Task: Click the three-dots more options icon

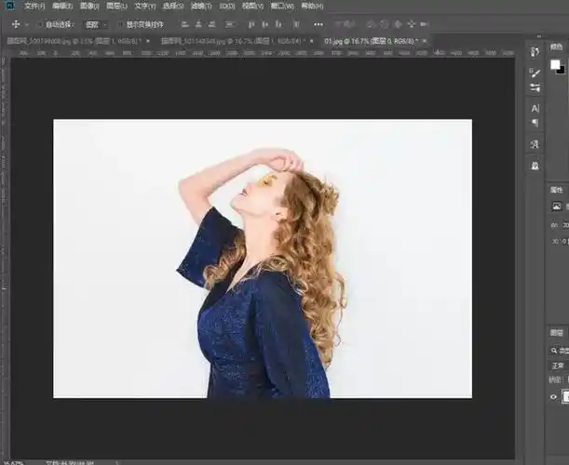Action: point(318,24)
